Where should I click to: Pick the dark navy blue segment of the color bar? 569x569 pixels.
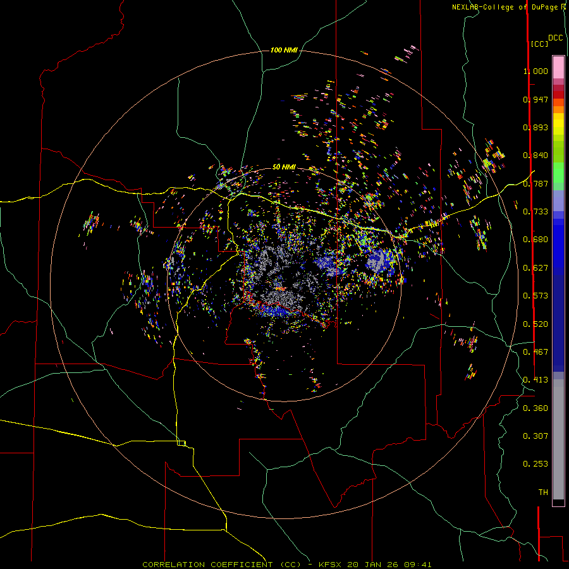point(558,319)
